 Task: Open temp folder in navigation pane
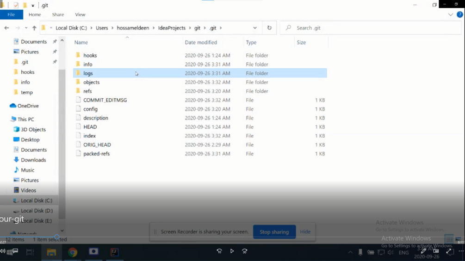coord(27,92)
